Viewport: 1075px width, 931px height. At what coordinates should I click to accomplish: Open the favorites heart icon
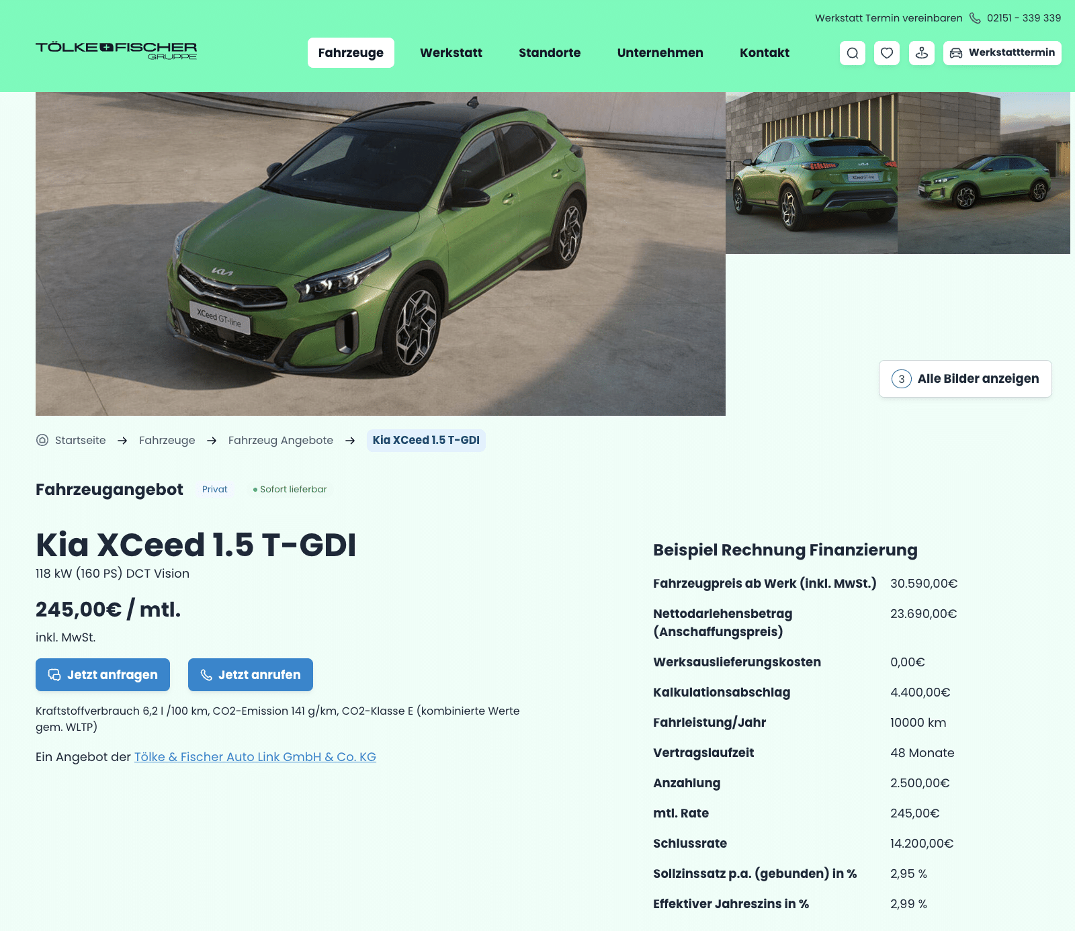(x=887, y=53)
